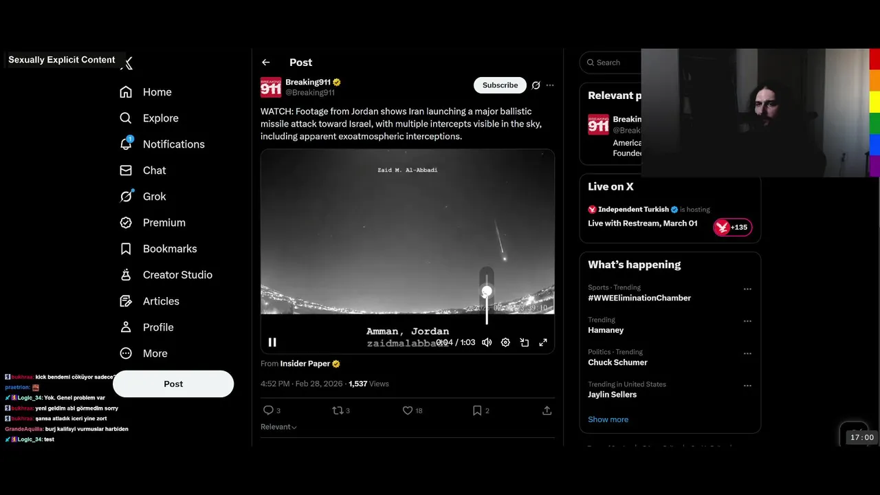The image size is (880, 495).
Task: Click the Articles sidebar icon
Action: [x=126, y=301]
